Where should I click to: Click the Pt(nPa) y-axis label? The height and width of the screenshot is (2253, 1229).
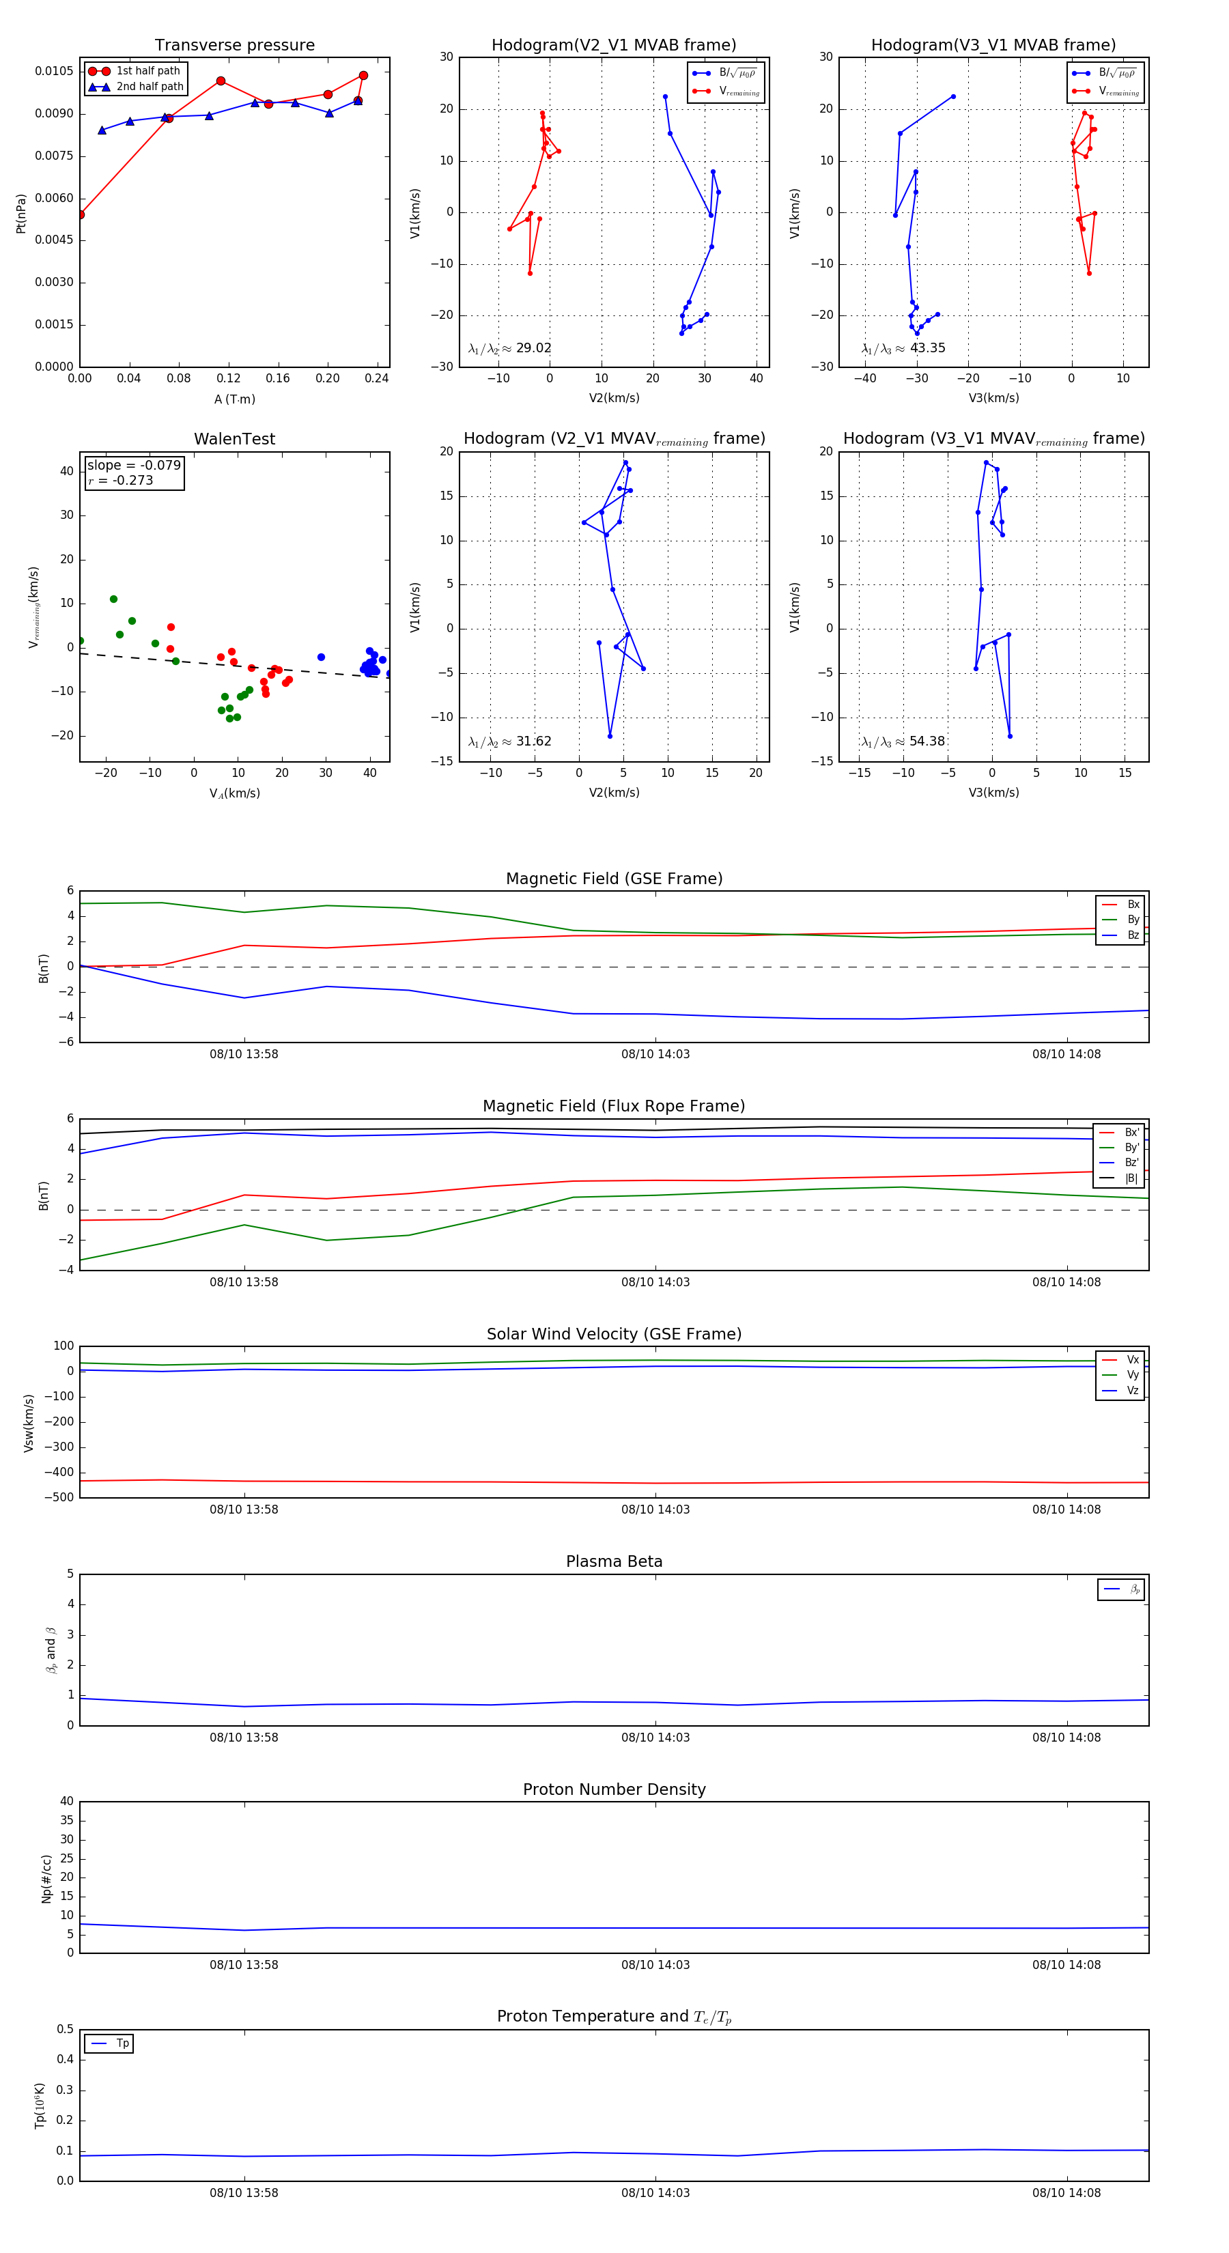(21, 214)
